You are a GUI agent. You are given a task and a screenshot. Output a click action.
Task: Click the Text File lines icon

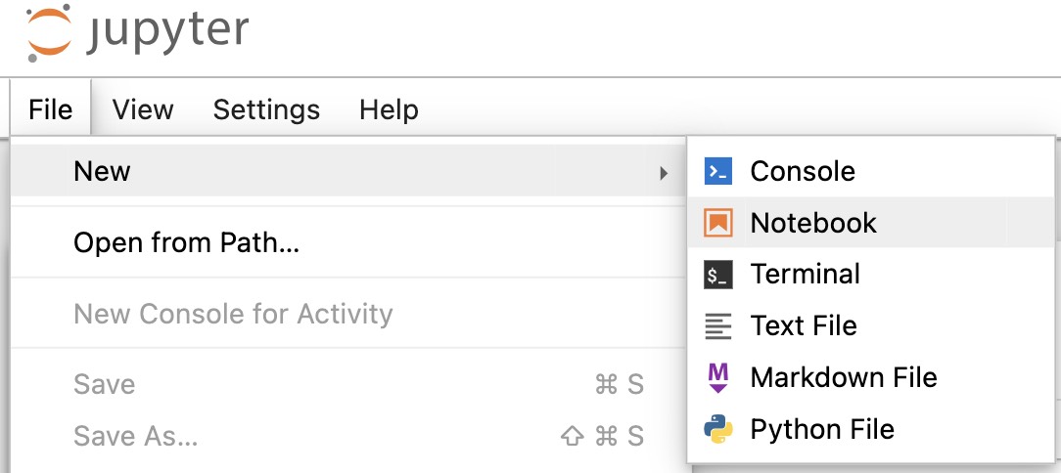click(717, 325)
